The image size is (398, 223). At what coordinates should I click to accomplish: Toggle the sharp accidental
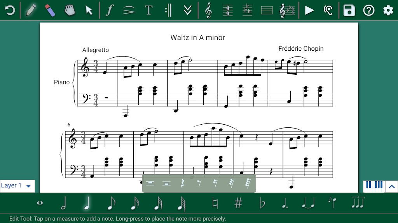tap(238, 203)
